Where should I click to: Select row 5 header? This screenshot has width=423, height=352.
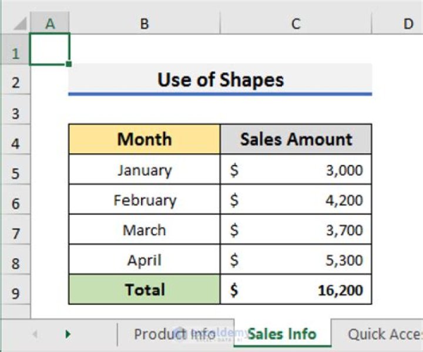(15, 170)
